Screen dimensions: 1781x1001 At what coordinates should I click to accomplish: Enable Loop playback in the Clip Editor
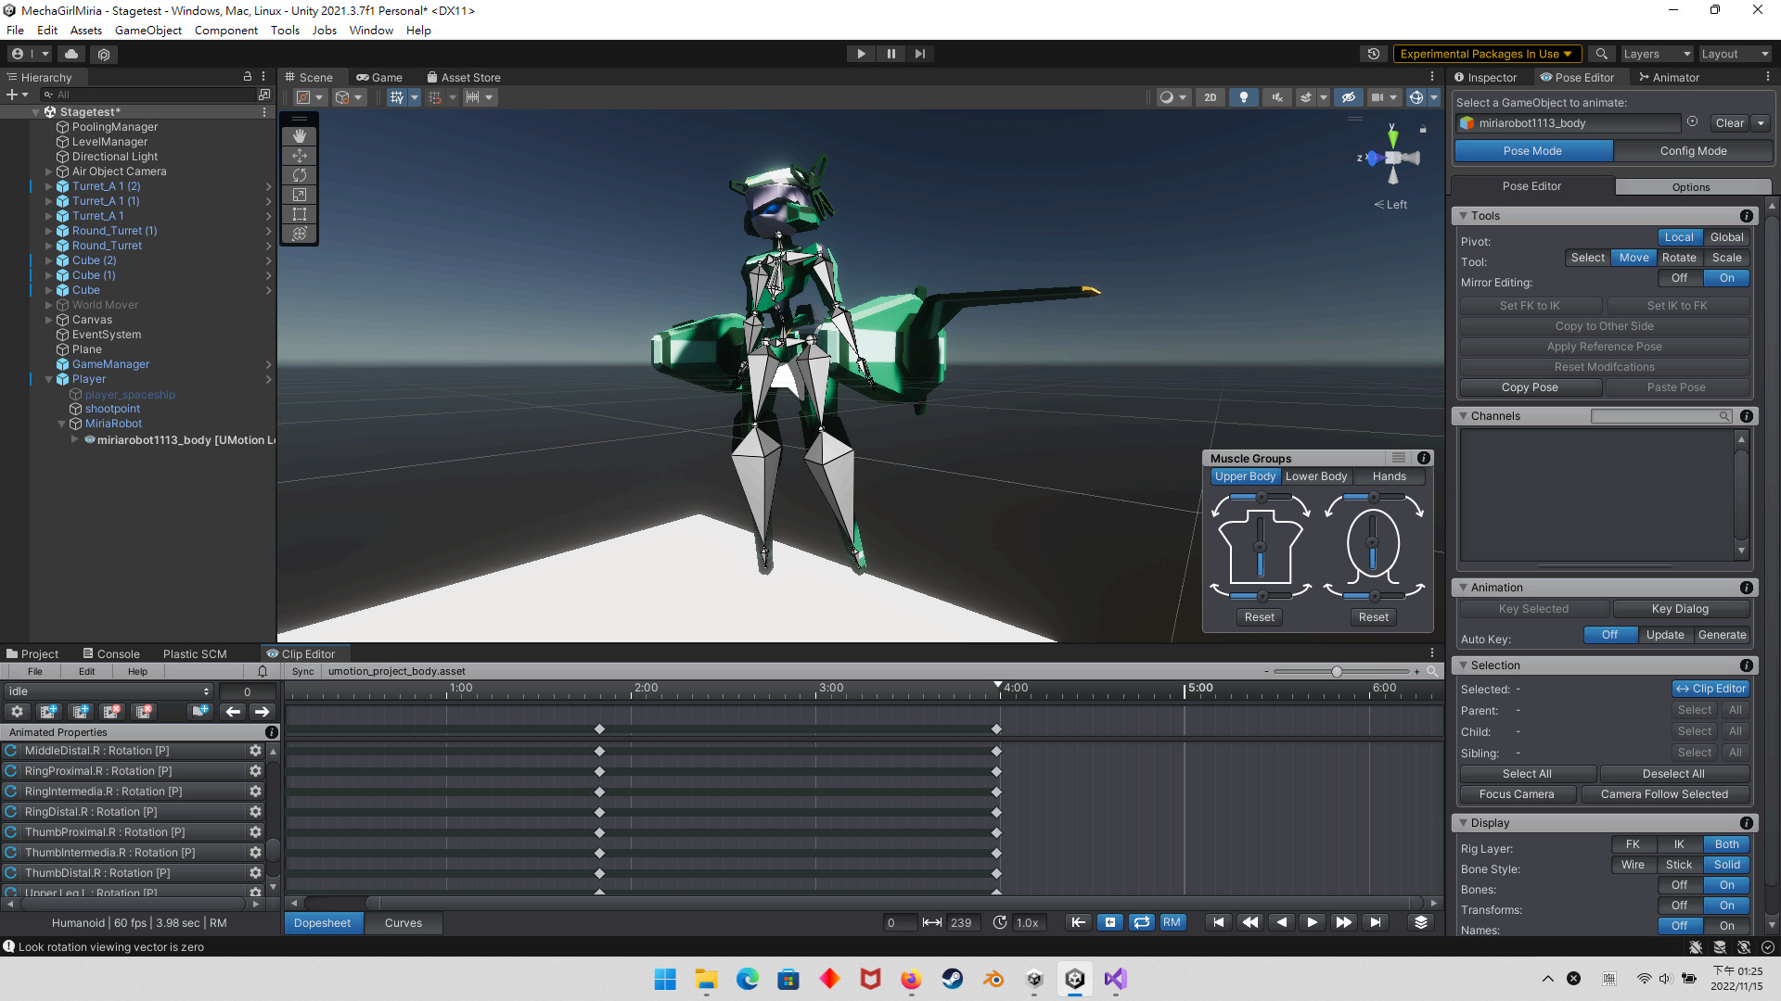(1142, 922)
